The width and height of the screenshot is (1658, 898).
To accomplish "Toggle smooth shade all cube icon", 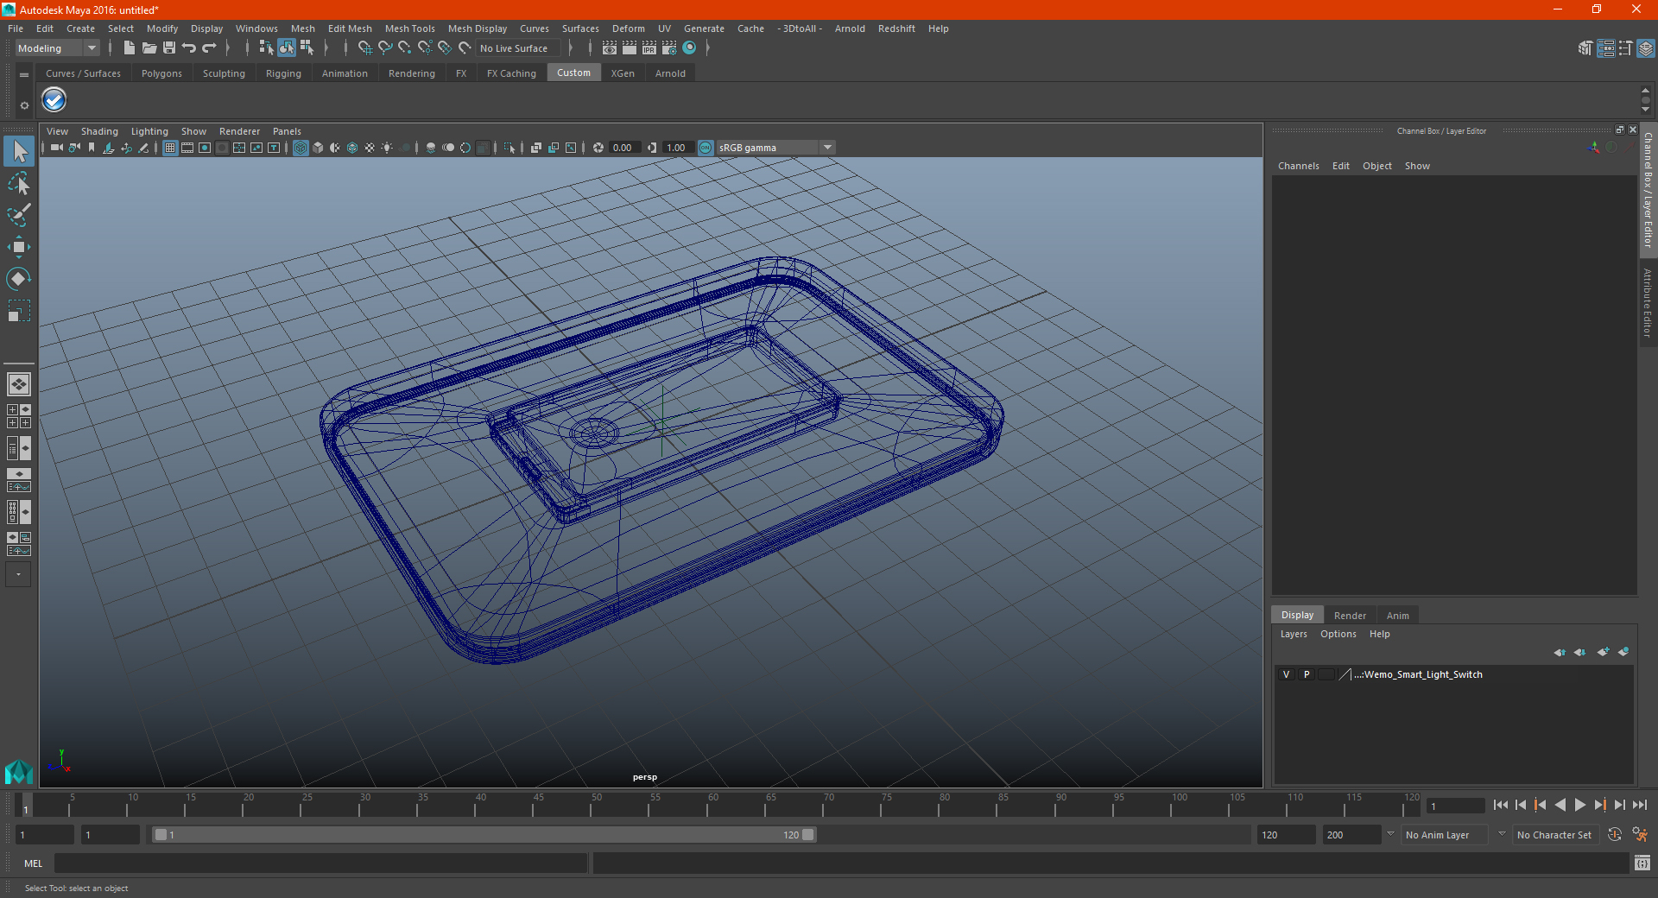I will point(318,148).
